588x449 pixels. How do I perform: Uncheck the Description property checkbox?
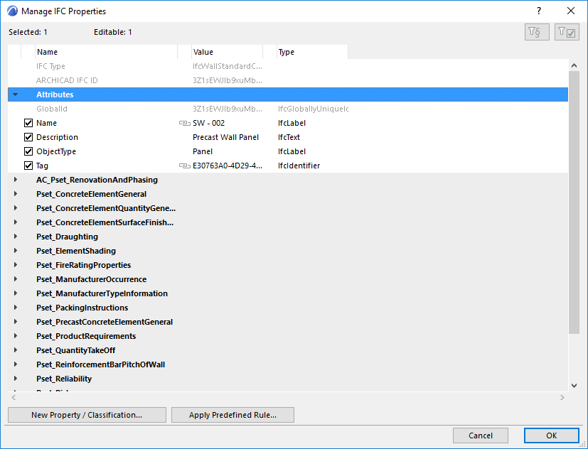pyautogui.click(x=28, y=137)
